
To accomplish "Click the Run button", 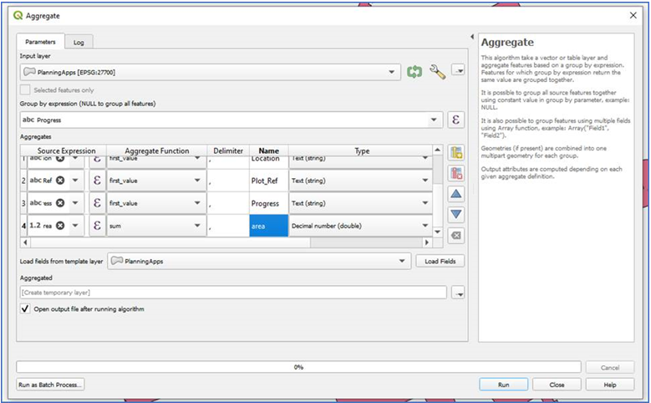I will (x=504, y=385).
